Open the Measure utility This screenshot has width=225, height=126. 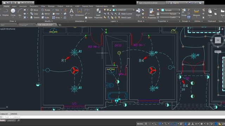pyautogui.click(x=197, y=13)
